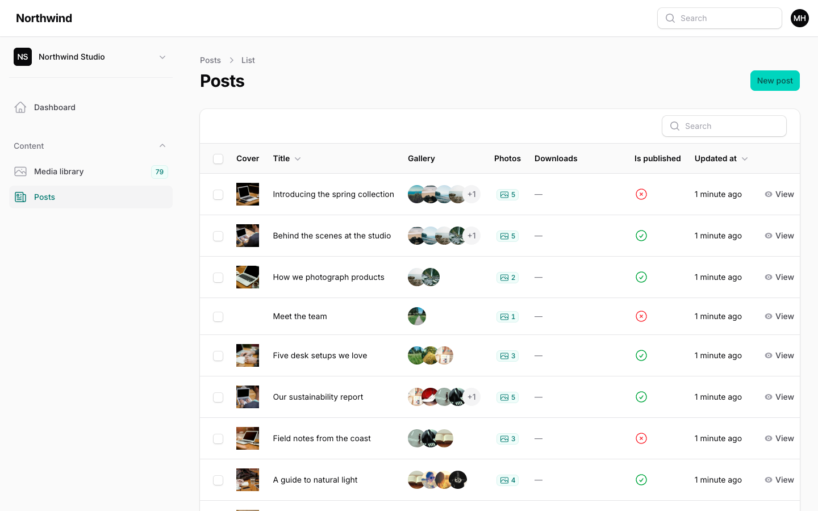
Task: Sort by the Updated at column
Action: [721, 158]
